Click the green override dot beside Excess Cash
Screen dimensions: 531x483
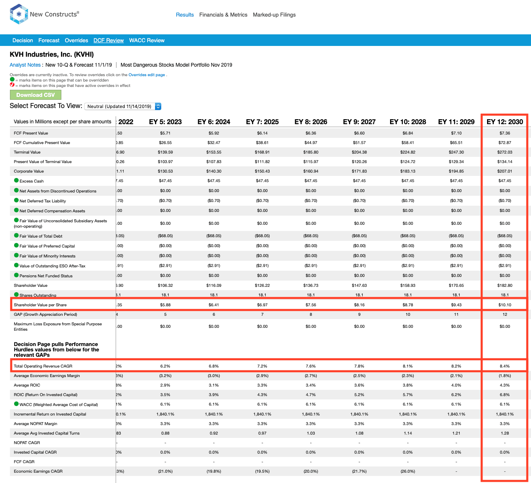point(17,180)
